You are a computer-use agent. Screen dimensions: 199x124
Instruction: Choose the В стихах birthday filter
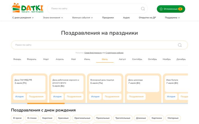[x=32, y=118]
